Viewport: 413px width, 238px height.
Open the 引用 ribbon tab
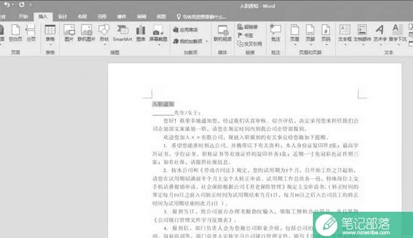coord(102,17)
